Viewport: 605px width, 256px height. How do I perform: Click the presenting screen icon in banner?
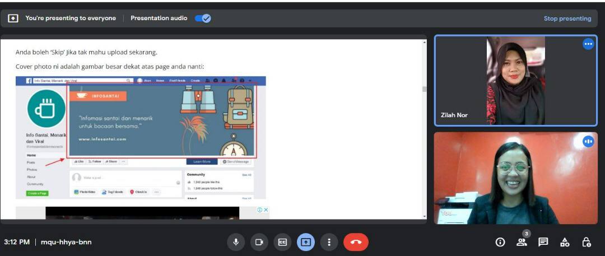coord(13,18)
